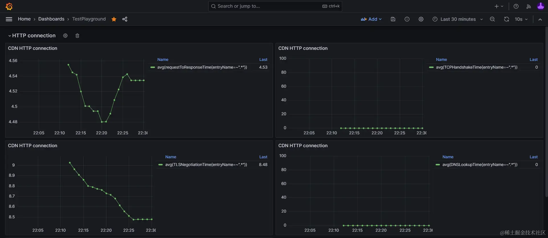Zoom out the time range
548x238 pixels.
(x=492, y=19)
